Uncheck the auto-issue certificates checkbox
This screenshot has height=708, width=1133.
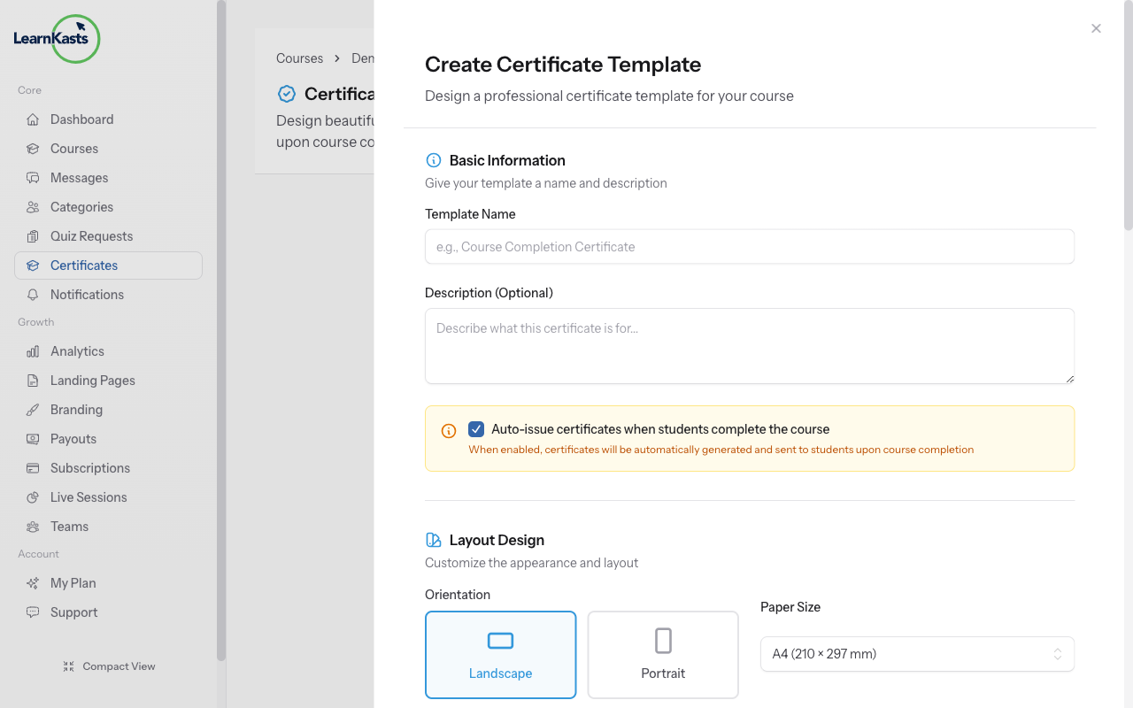476,428
